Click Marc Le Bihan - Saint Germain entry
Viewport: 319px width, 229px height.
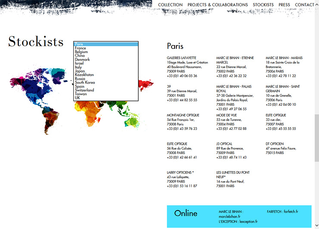[283, 89]
